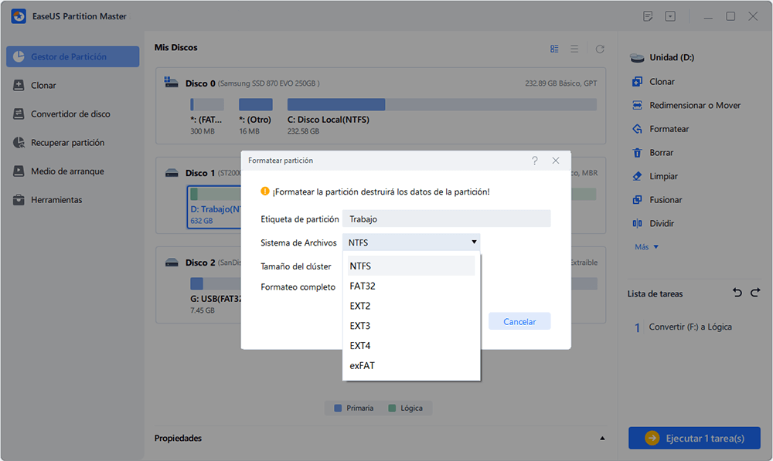Open the dropdown box icon in title bar
This screenshot has height=461, width=773.
coord(670,16)
